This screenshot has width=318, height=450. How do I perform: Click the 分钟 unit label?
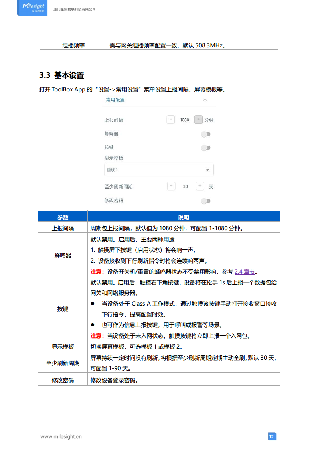click(x=209, y=120)
